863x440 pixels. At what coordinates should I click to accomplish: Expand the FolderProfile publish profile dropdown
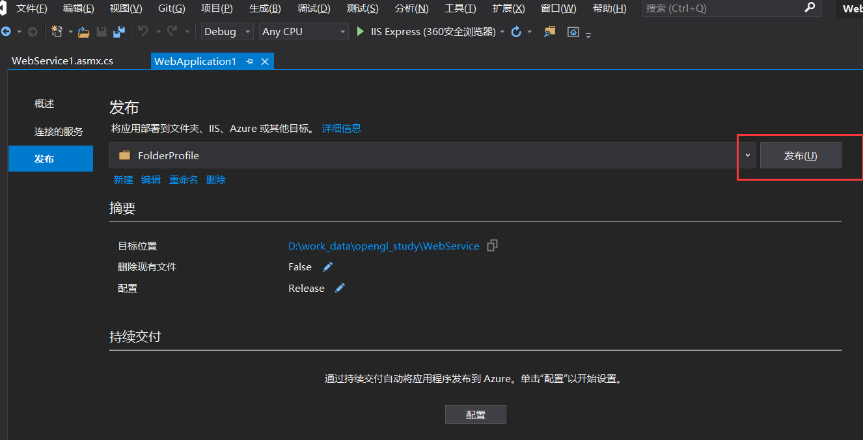pyautogui.click(x=747, y=155)
